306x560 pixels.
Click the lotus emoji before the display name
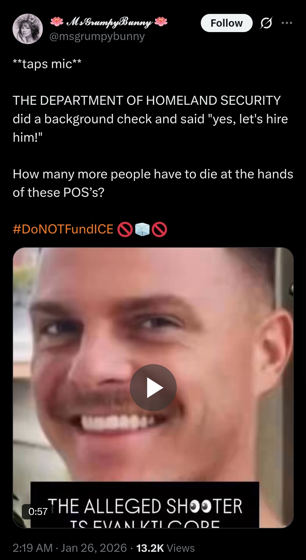pyautogui.click(x=57, y=22)
